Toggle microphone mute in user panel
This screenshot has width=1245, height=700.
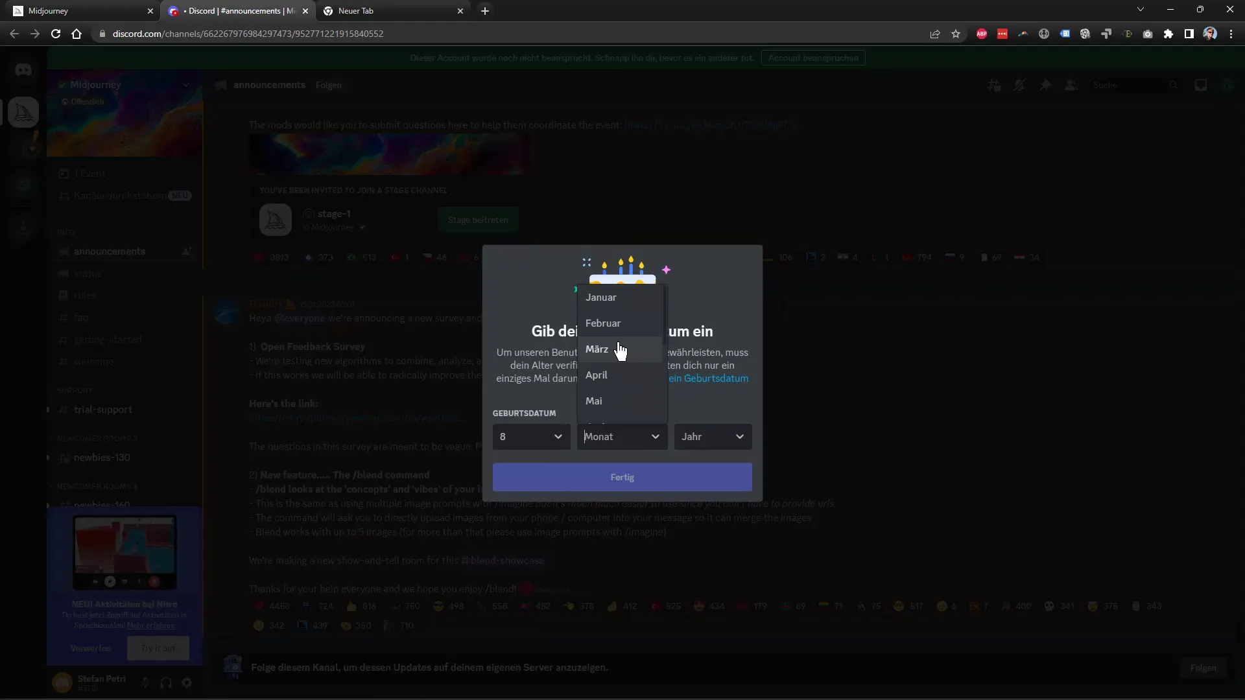(145, 682)
